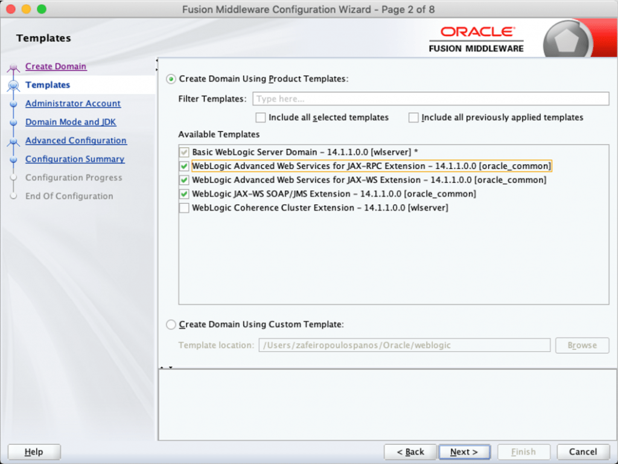Click the pentagon emblem in the header
Viewport: 618px width, 464px height.
[x=567, y=40]
